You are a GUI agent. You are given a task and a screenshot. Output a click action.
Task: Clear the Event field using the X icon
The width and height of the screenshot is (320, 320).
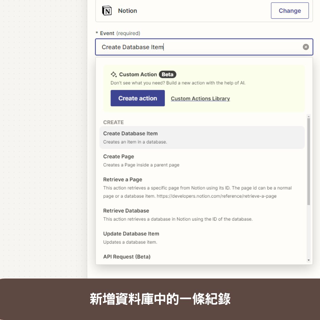(305, 47)
